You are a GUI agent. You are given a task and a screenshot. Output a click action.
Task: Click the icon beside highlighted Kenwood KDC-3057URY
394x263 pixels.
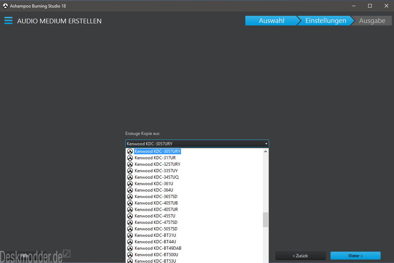click(x=130, y=151)
